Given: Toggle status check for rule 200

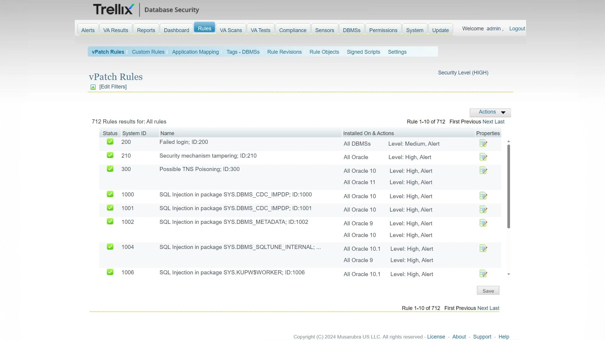Looking at the screenshot, I should coord(110,142).
